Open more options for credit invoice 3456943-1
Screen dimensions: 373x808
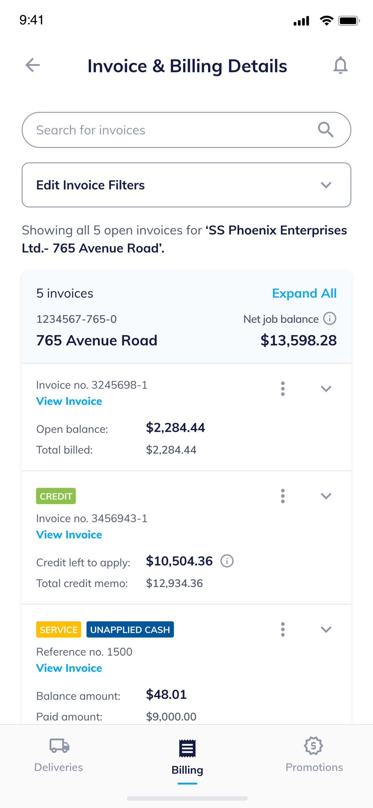[x=283, y=496]
